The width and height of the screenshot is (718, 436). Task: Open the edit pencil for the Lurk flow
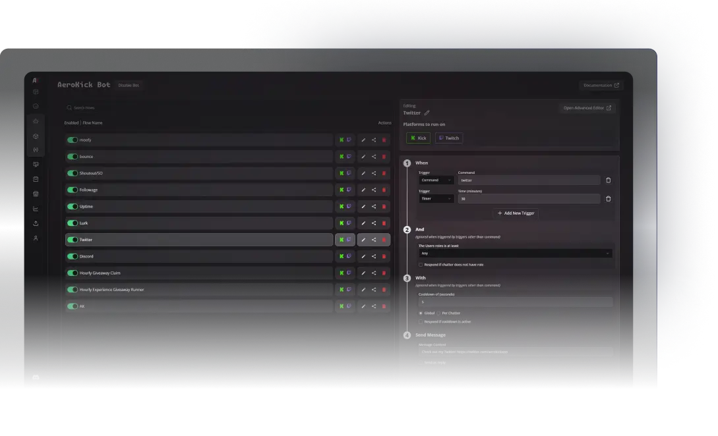(x=363, y=223)
